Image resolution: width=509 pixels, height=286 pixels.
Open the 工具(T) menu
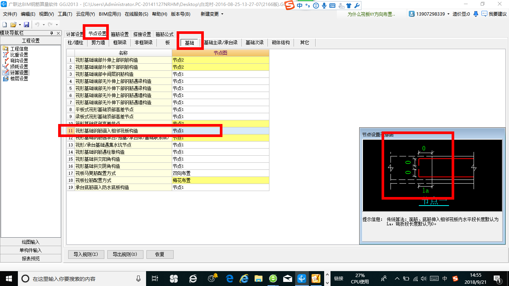(x=65, y=14)
